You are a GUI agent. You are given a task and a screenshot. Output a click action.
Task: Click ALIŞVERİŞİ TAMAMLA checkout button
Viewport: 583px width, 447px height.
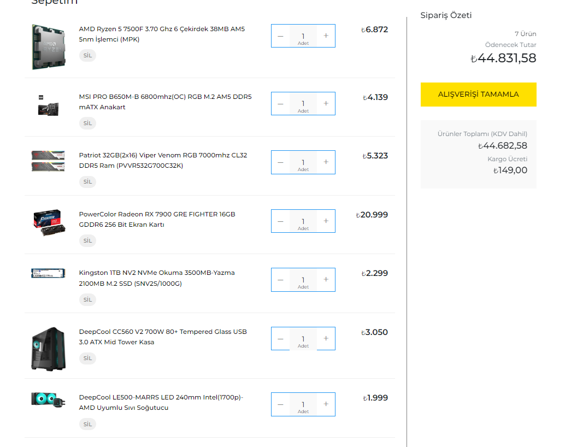[478, 95]
